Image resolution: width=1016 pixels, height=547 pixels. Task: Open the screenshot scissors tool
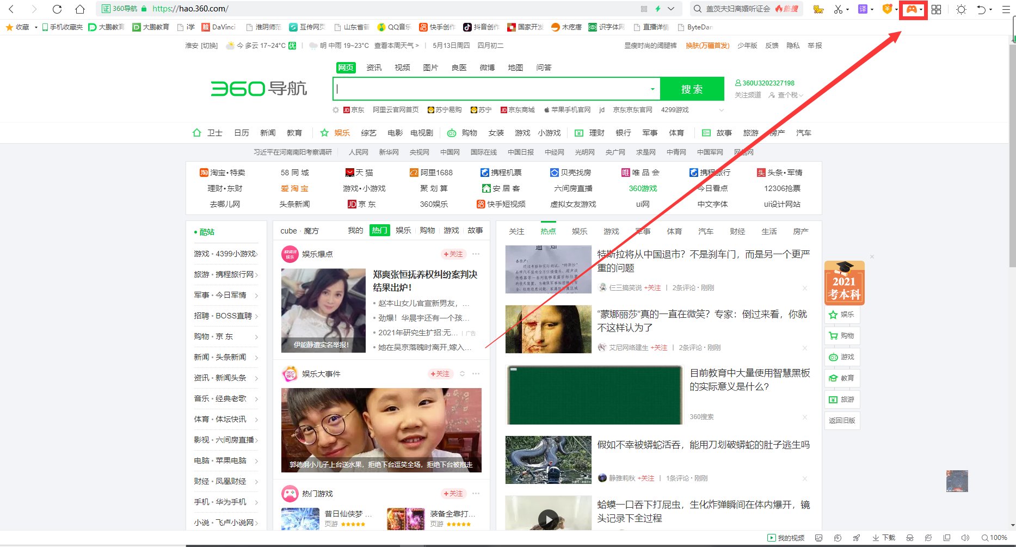coord(838,9)
